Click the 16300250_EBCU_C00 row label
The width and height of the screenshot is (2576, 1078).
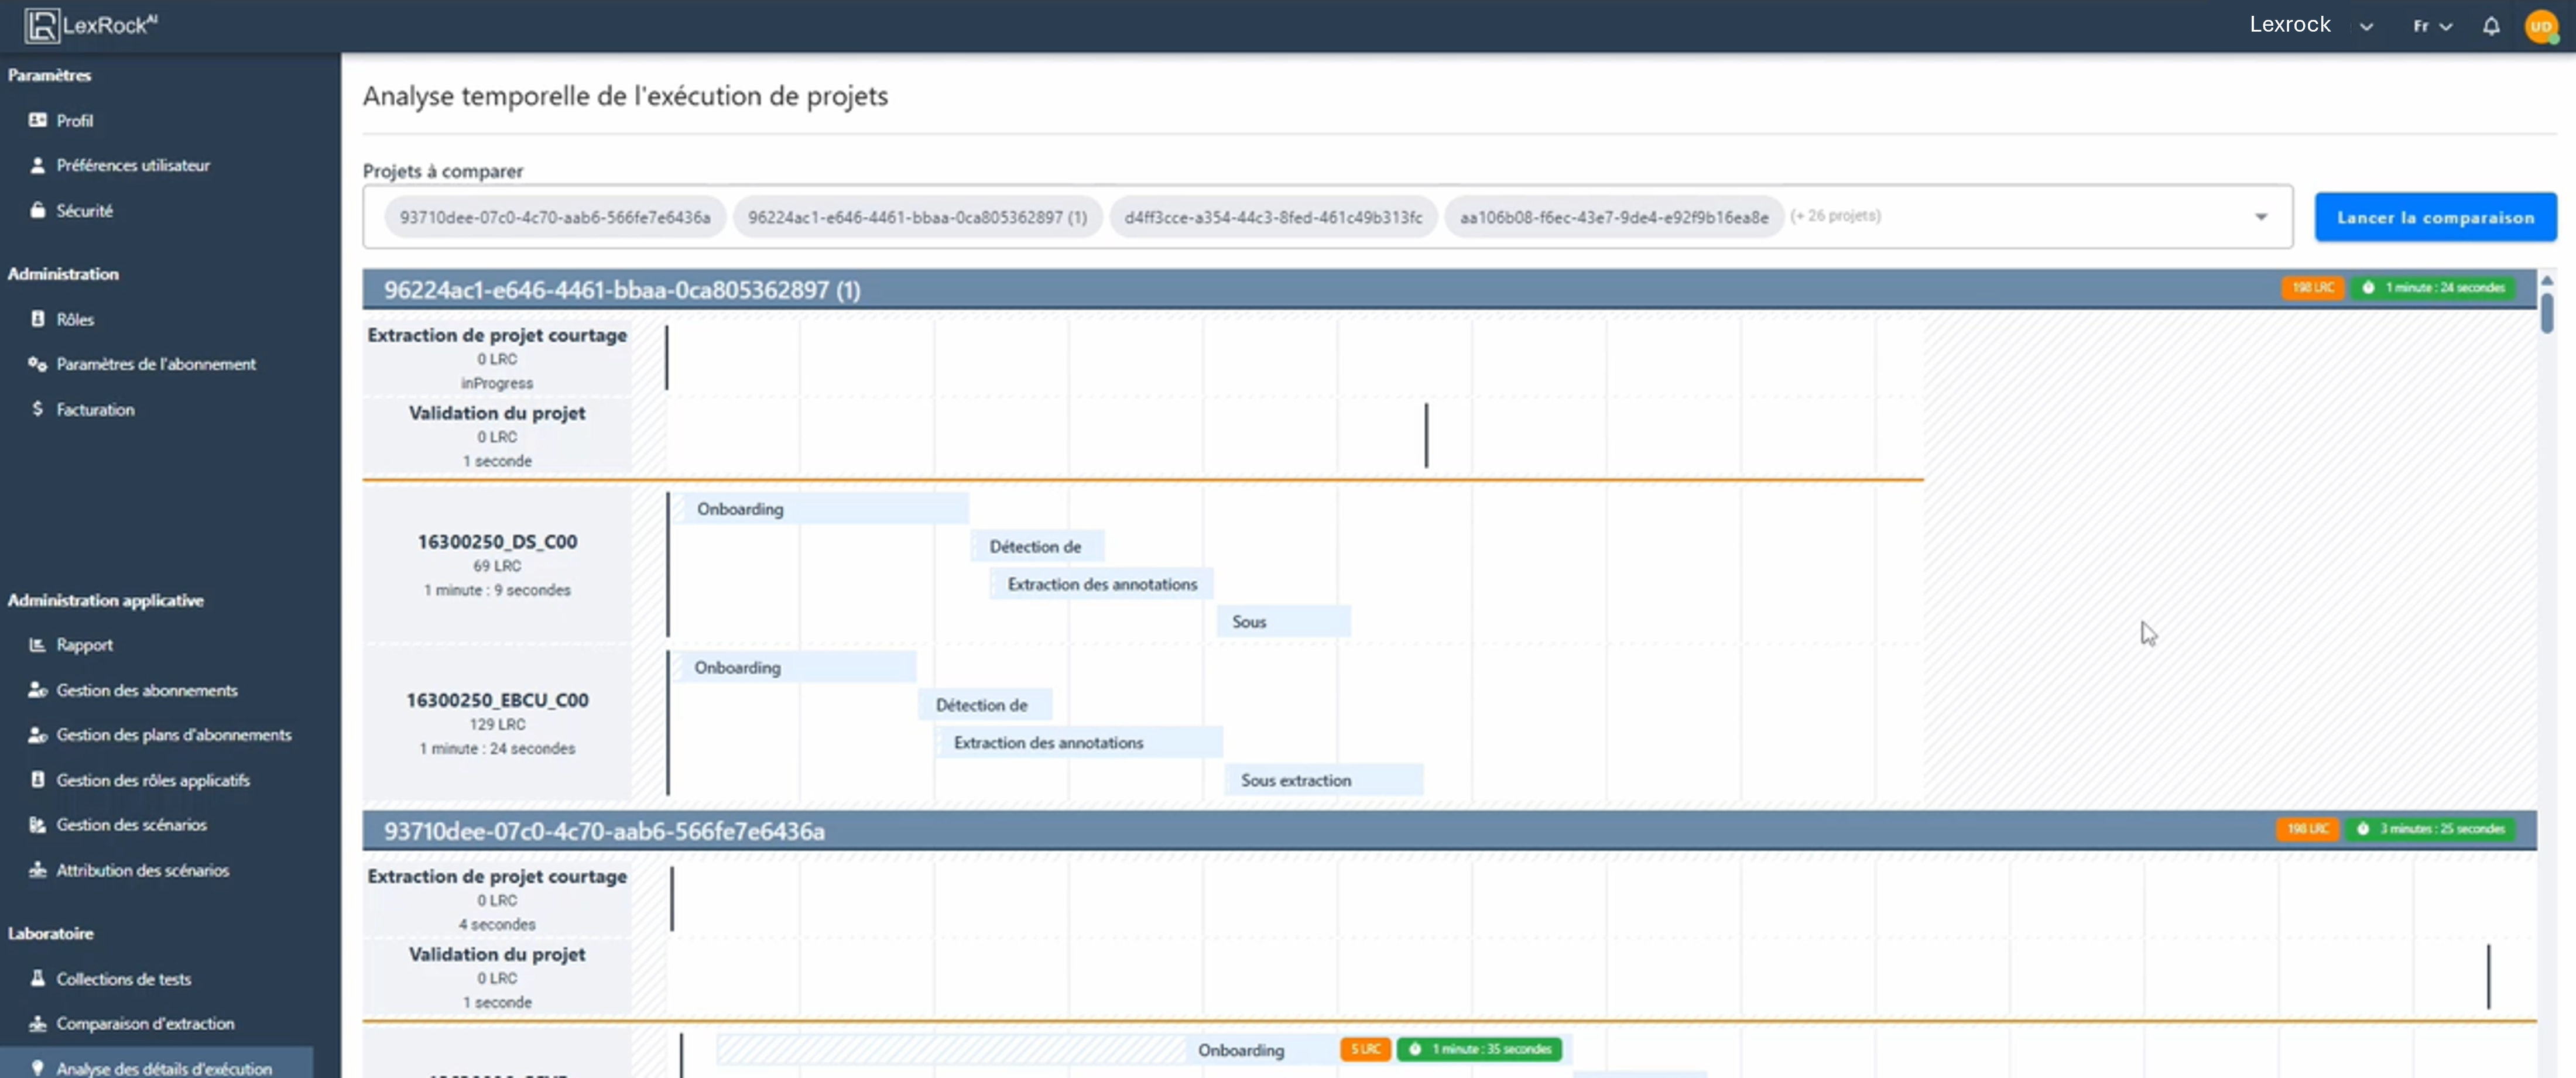click(497, 700)
